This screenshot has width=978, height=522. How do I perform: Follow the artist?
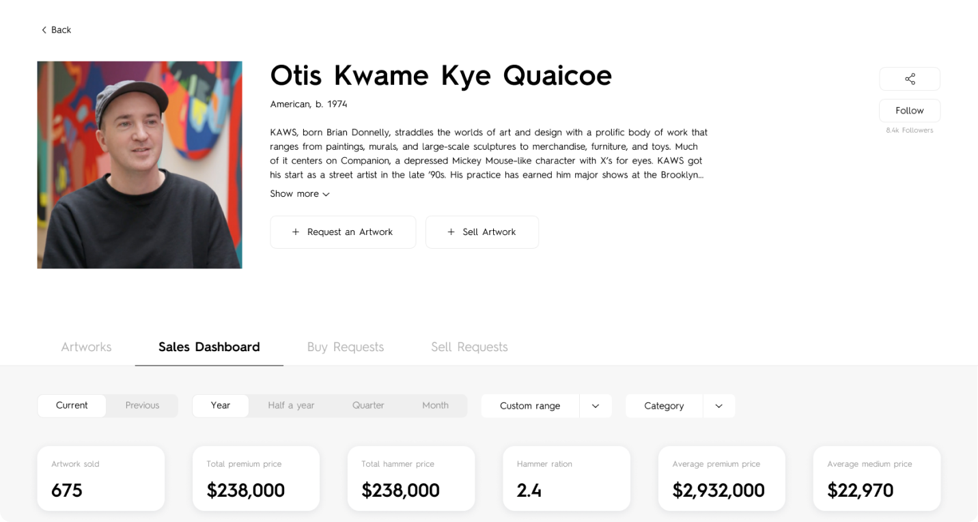[x=910, y=111]
